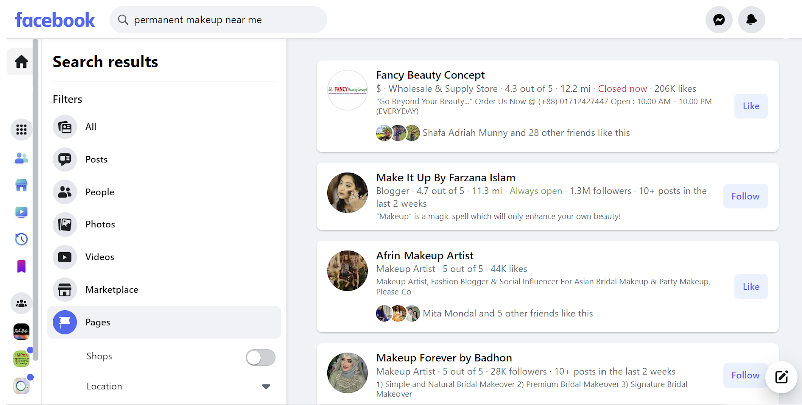Image resolution: width=802 pixels, height=405 pixels.
Task: Open Afrin Makeup Artist page title
Action: (425, 255)
